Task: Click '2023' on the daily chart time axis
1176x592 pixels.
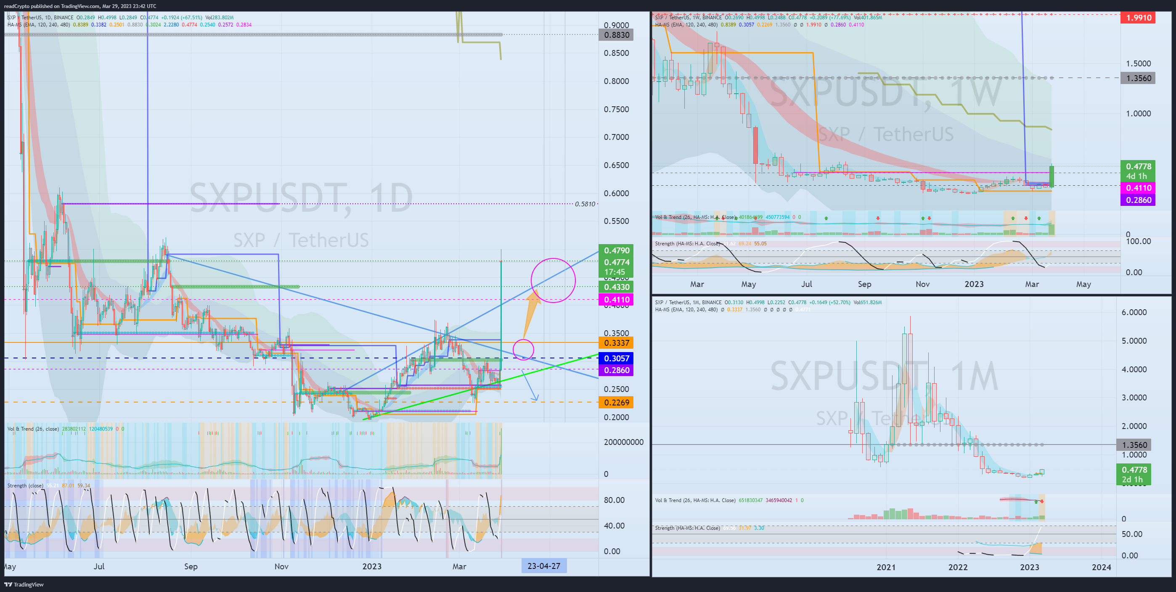Action: tap(372, 566)
